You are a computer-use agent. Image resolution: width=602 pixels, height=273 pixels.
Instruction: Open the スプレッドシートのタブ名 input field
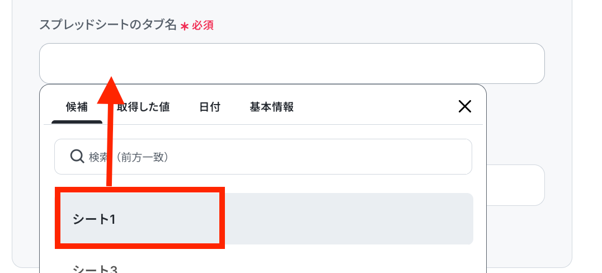pyautogui.click(x=292, y=63)
